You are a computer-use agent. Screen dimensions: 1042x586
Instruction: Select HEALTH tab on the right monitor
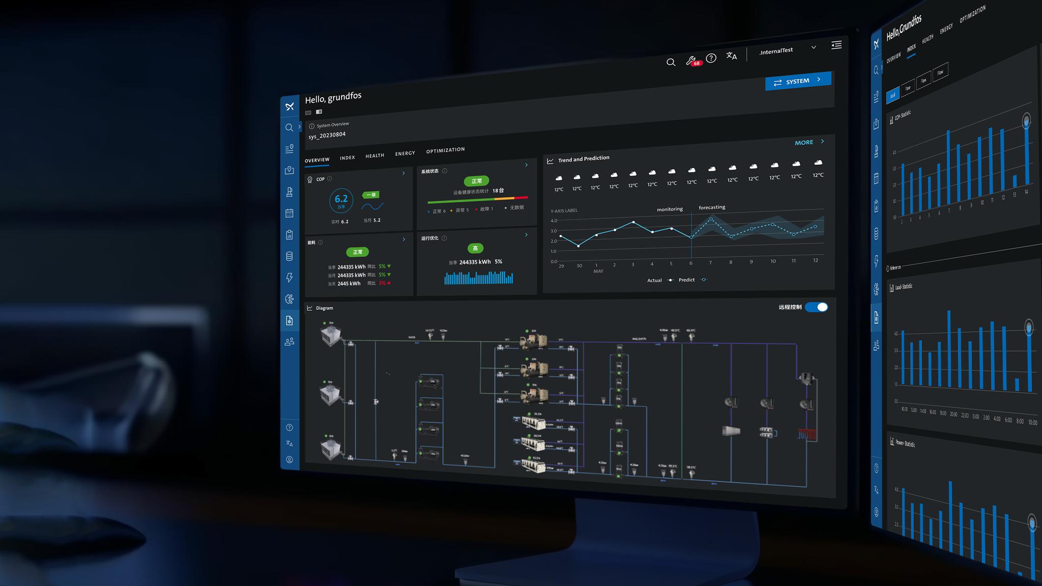pos(928,39)
